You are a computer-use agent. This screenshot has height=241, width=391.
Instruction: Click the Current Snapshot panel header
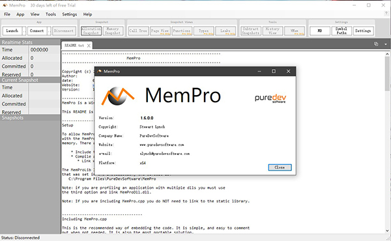click(30, 80)
